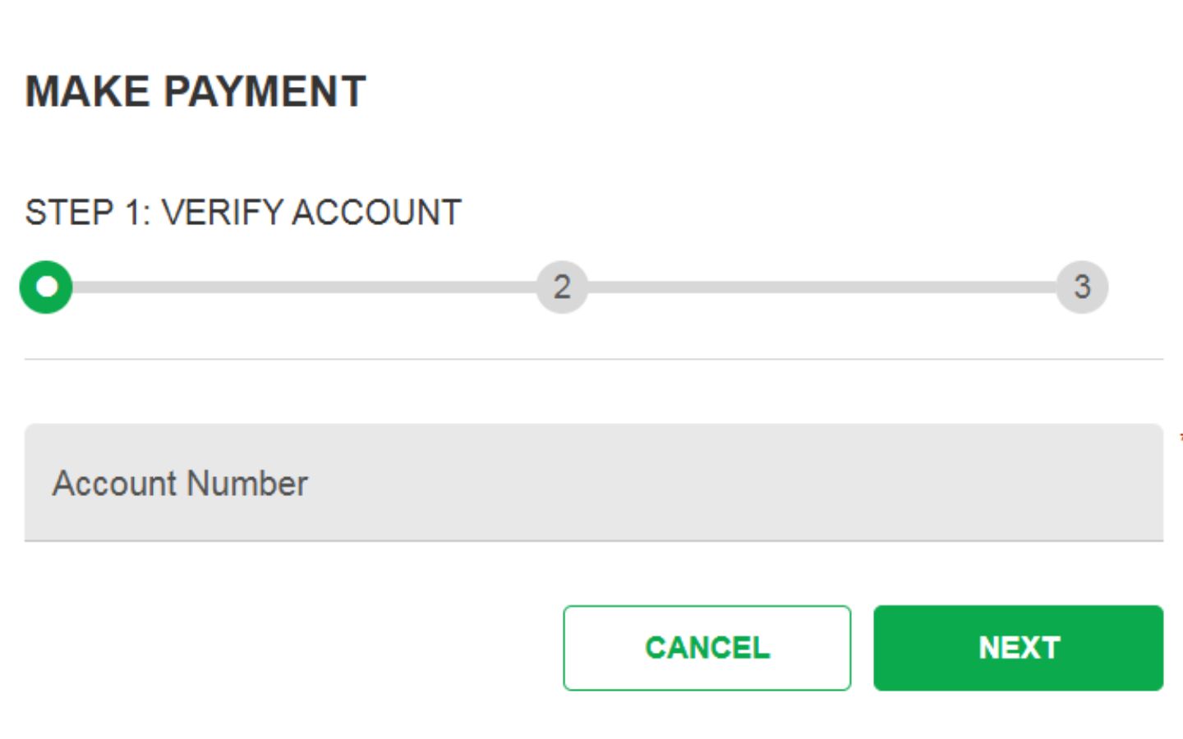This screenshot has height=739, width=1183.
Task: Click the divider line below the stepper
Action: 591,358
